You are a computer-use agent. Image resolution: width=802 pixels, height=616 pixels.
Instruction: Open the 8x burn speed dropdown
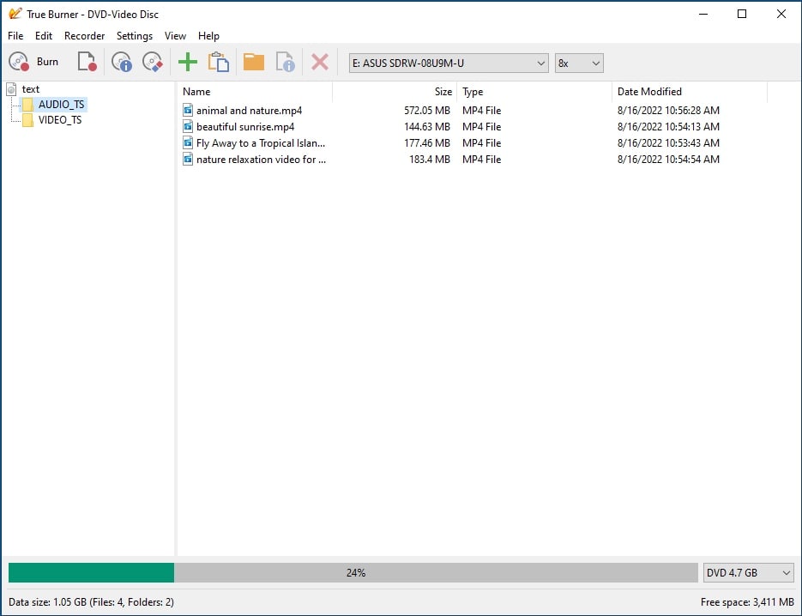point(579,63)
